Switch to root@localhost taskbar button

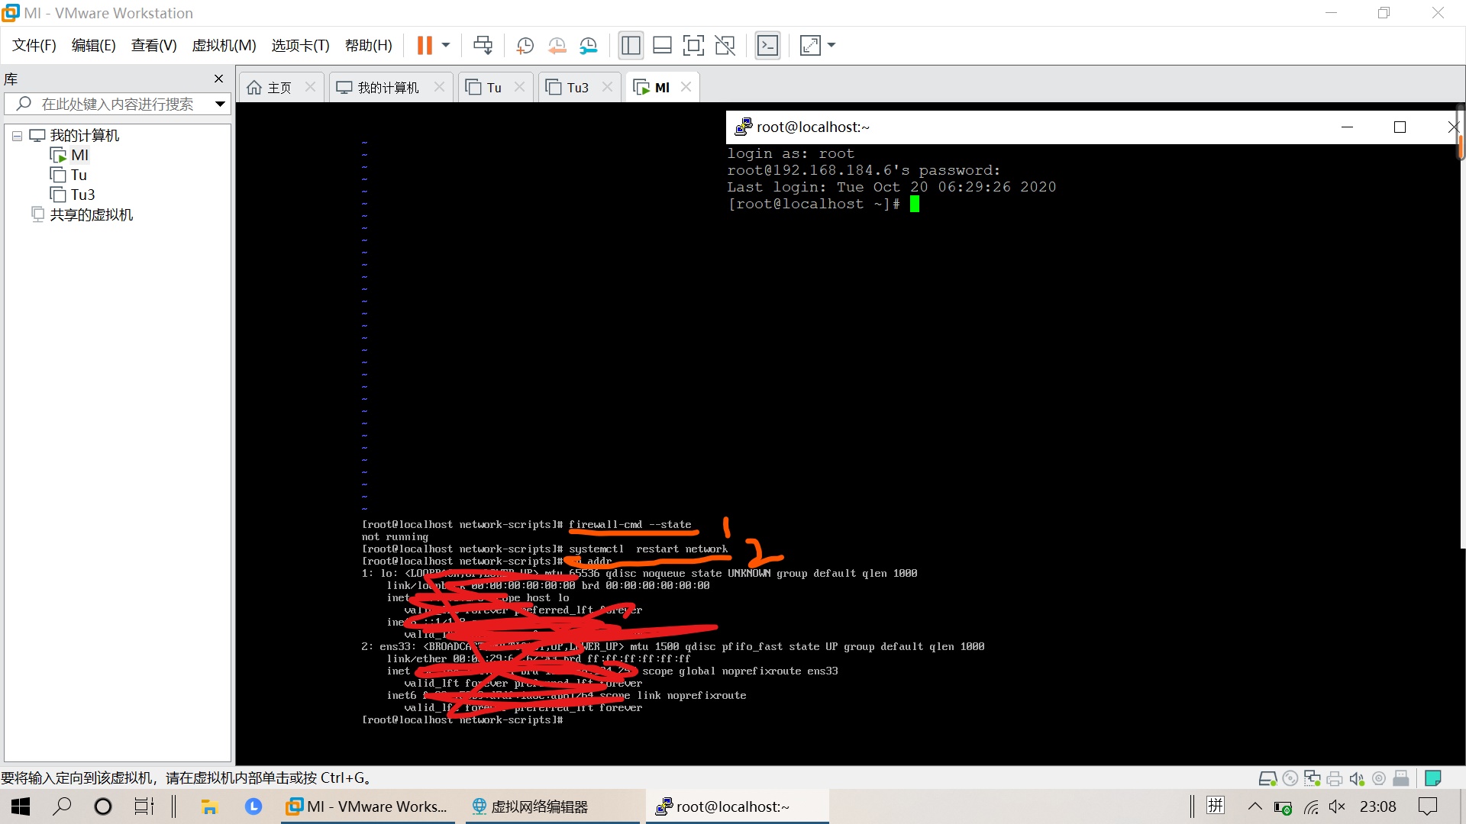click(x=737, y=806)
